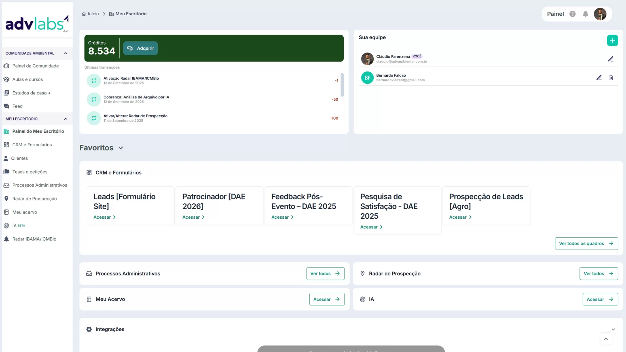Collapse the Comunidade Ambiental sidebar section

tap(66, 53)
